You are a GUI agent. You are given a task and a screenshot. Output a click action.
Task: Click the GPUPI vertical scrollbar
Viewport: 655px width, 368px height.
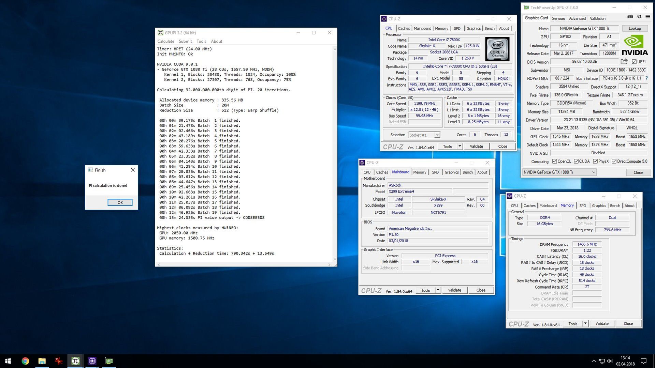pyautogui.click(x=335, y=154)
